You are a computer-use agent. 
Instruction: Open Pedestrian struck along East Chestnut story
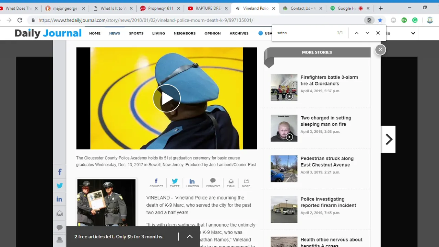(327, 162)
